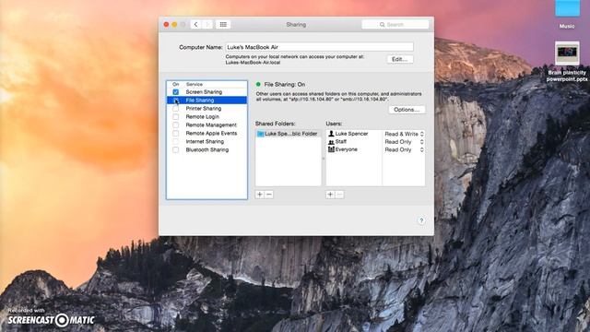Image resolution: width=590 pixels, height=332 pixels.
Task: Go forward with the right chevron button
Action: [x=206, y=25]
